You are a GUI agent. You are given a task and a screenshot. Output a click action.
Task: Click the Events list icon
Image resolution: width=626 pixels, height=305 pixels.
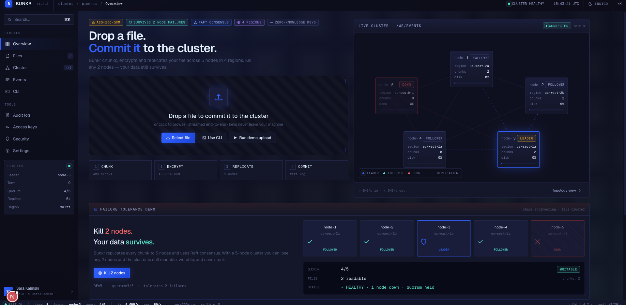point(8,80)
